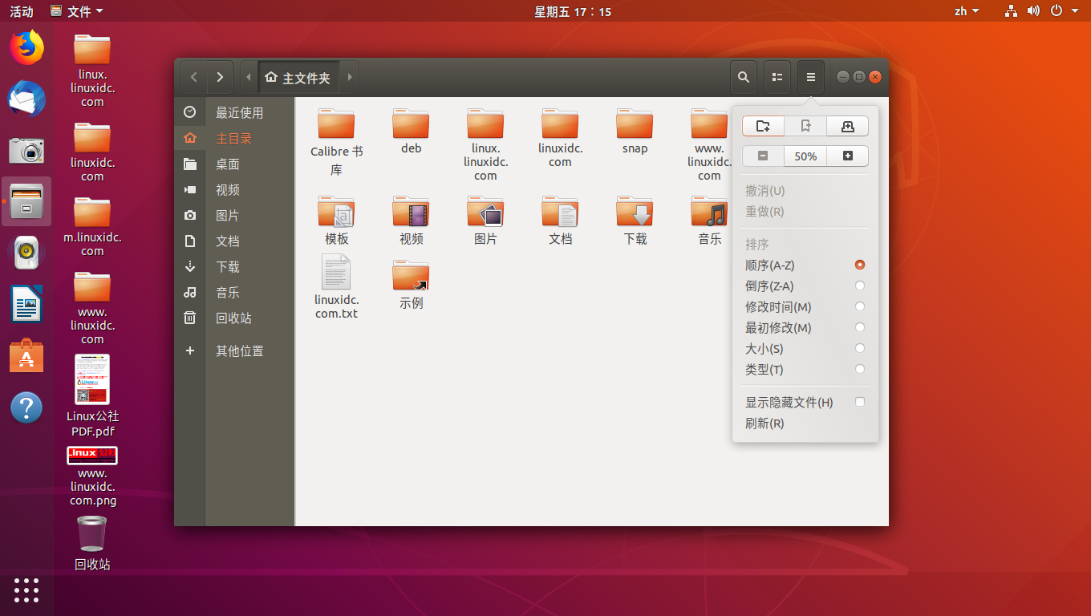Select the deb folder in the file view
The width and height of the screenshot is (1091, 616).
(x=411, y=132)
